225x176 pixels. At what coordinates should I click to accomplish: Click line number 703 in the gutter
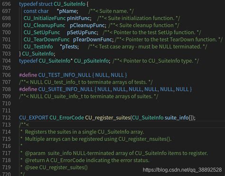[6, 54]
